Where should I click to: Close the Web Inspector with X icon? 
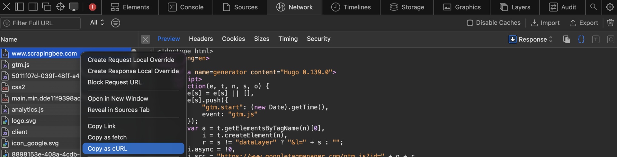(6, 7)
